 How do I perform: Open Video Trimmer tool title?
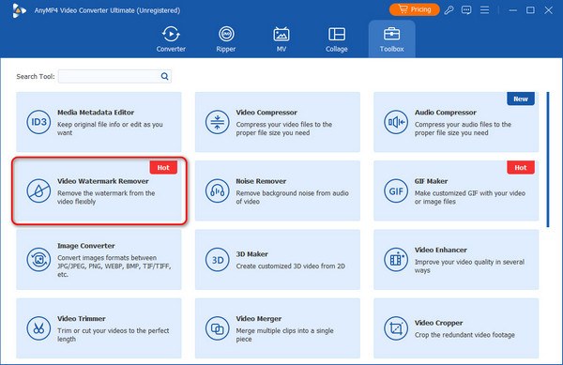81,319
